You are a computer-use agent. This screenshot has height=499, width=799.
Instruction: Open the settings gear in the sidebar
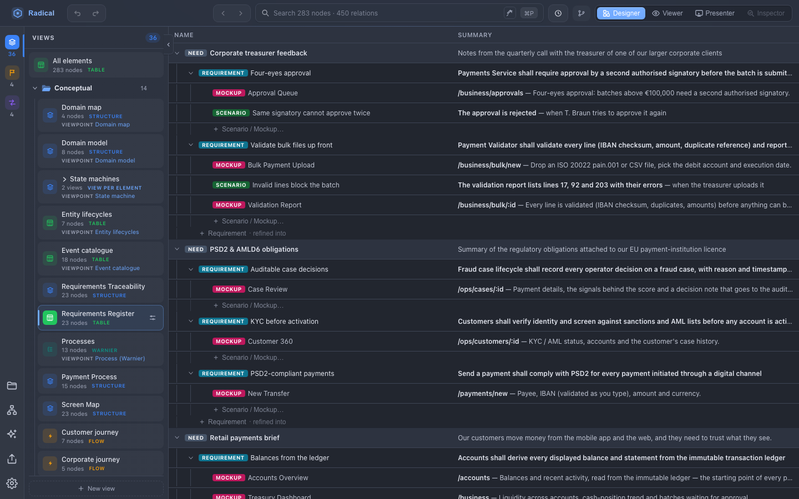pos(12,483)
